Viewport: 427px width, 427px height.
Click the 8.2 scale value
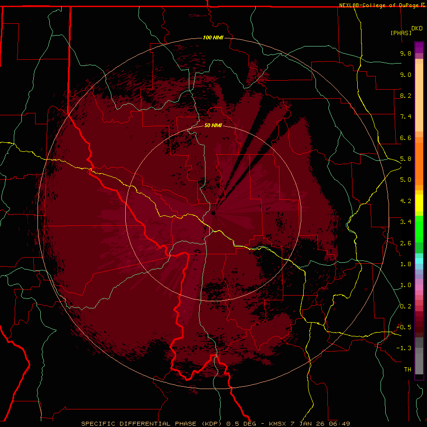[406, 95]
